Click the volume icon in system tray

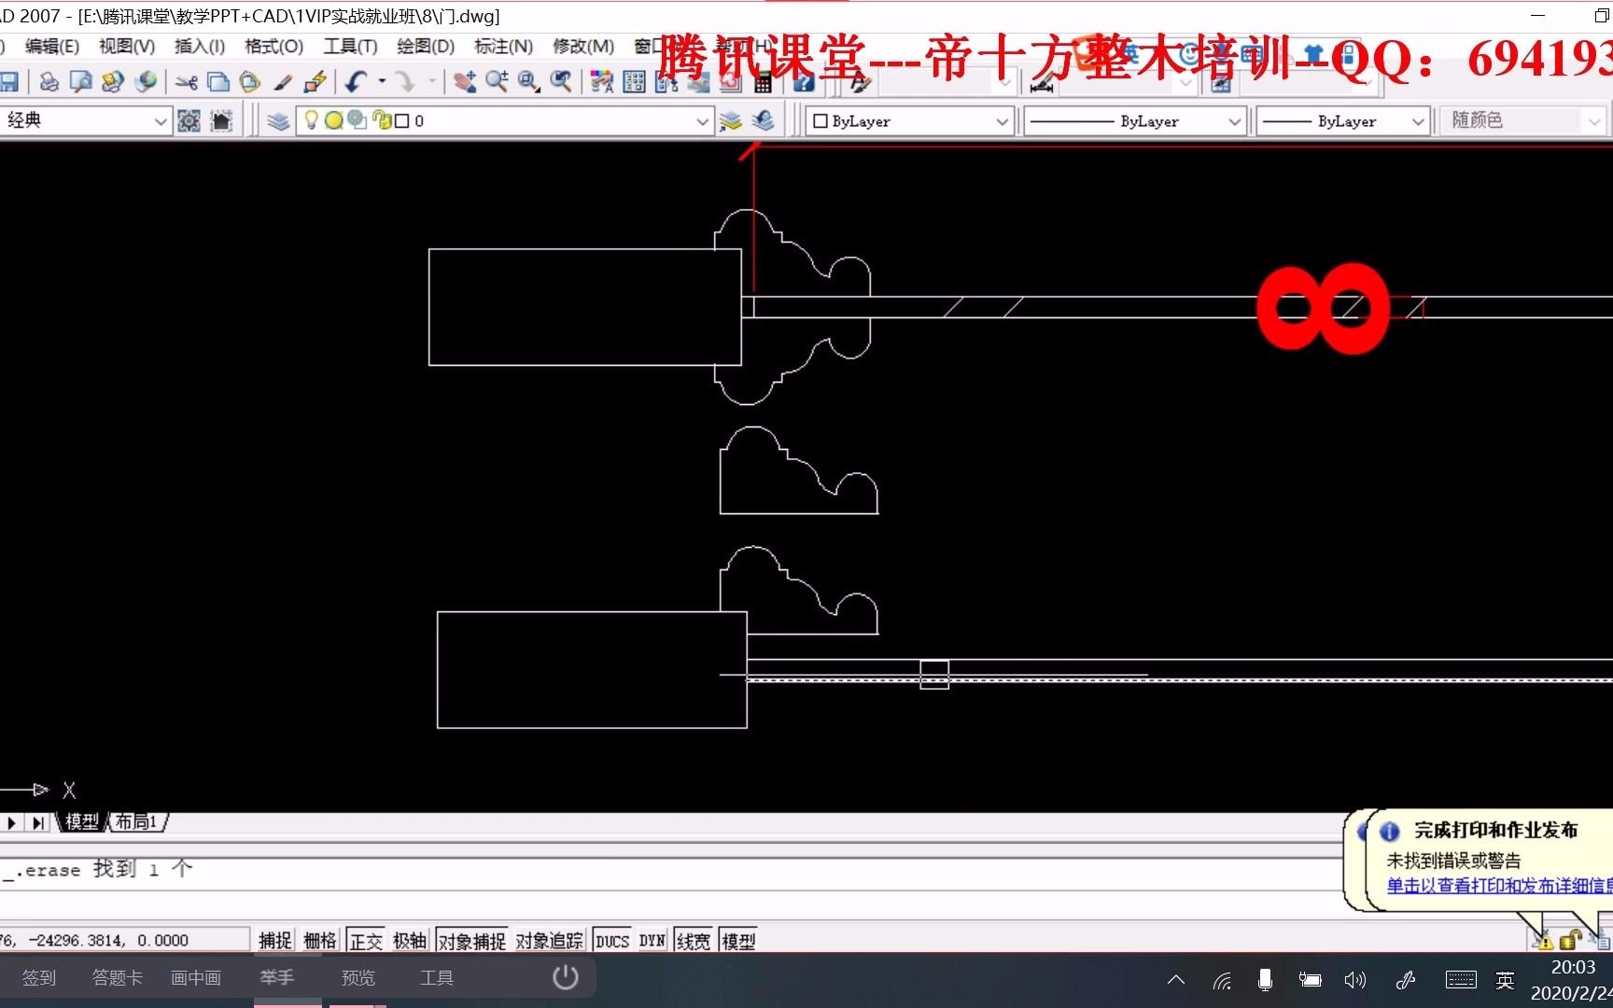[1354, 980]
